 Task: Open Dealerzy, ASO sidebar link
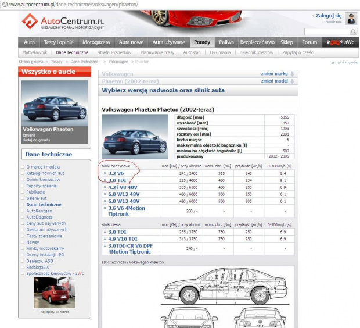coord(39,261)
